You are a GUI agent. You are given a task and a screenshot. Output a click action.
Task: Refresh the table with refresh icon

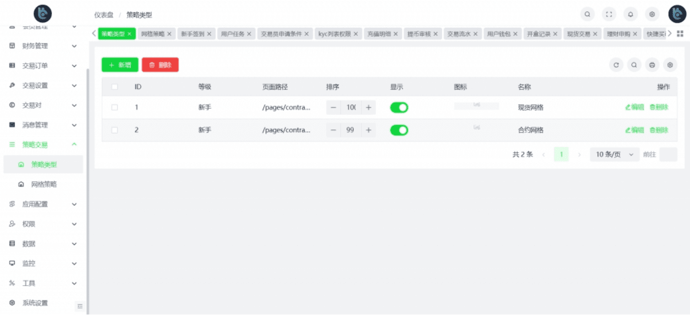pyautogui.click(x=616, y=65)
